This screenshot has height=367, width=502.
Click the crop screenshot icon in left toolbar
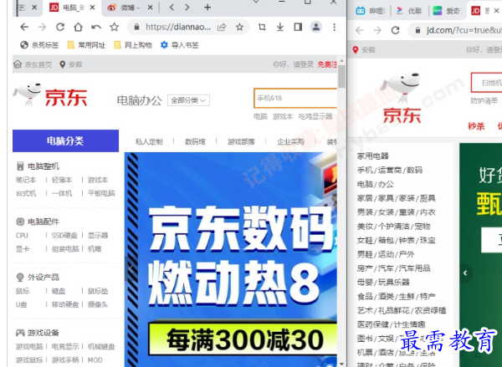click(262, 28)
